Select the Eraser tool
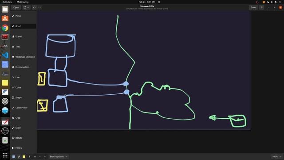 point(23,36)
